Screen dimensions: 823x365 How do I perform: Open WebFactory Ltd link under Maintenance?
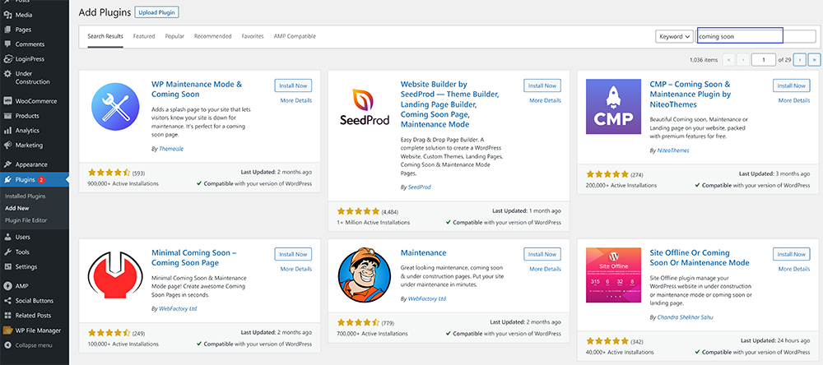426,298
